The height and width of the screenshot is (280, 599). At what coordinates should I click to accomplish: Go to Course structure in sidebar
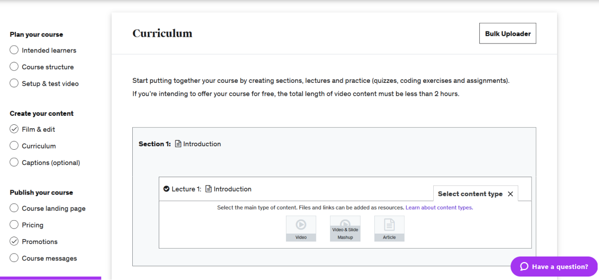tap(48, 67)
